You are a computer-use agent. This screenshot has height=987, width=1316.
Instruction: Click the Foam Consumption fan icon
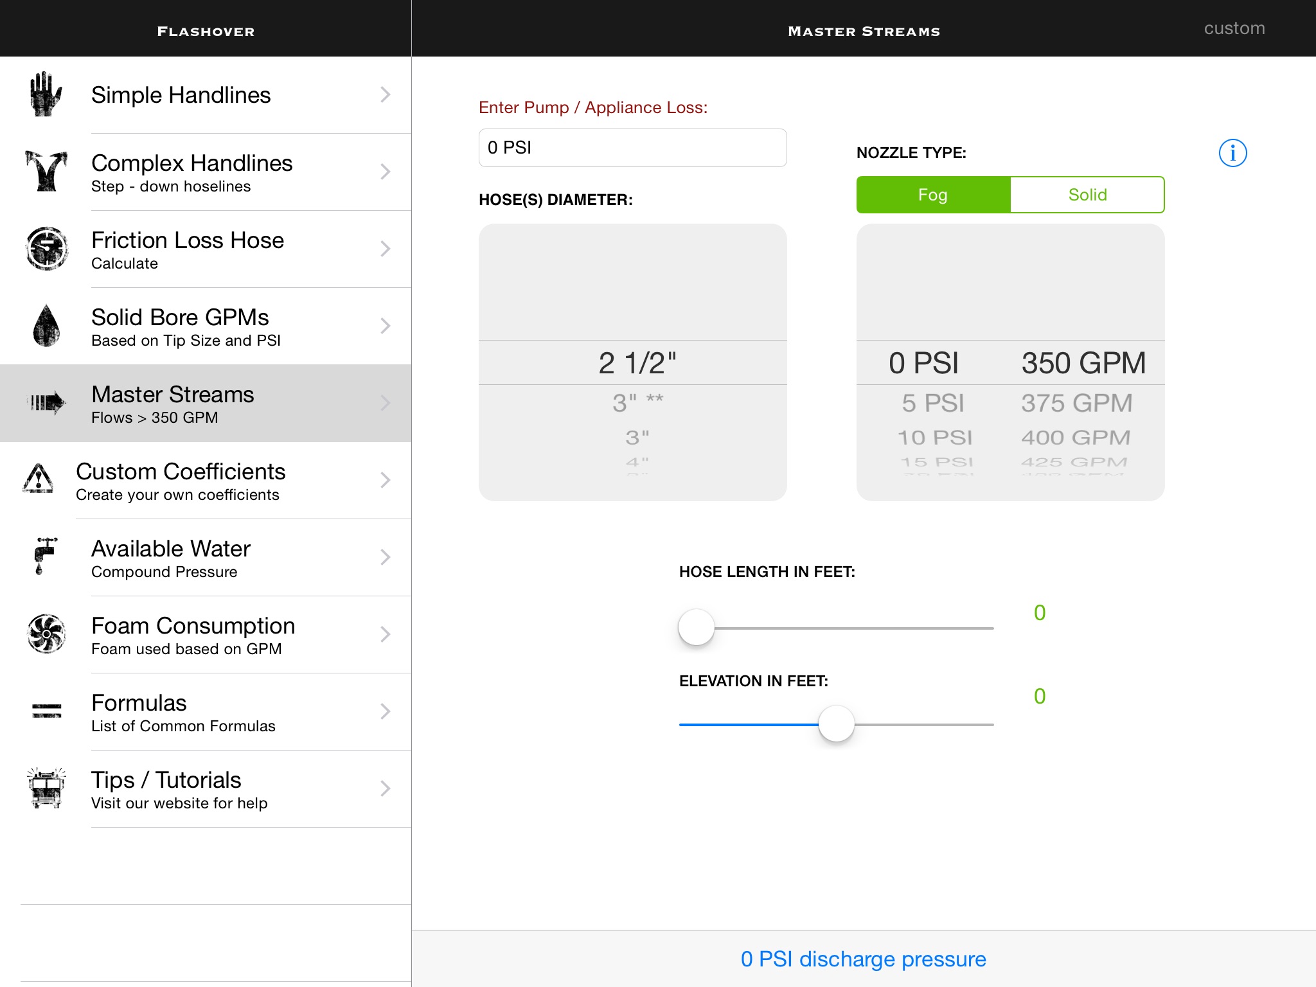(46, 634)
